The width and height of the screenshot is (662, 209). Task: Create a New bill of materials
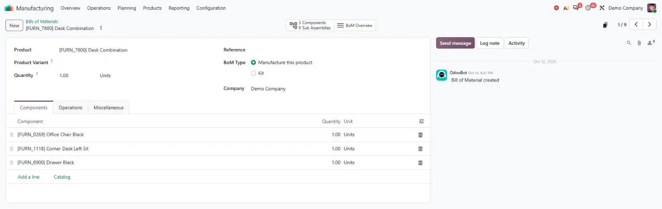tap(14, 25)
